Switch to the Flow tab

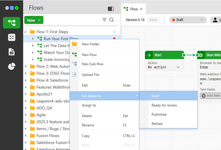point(133,9)
